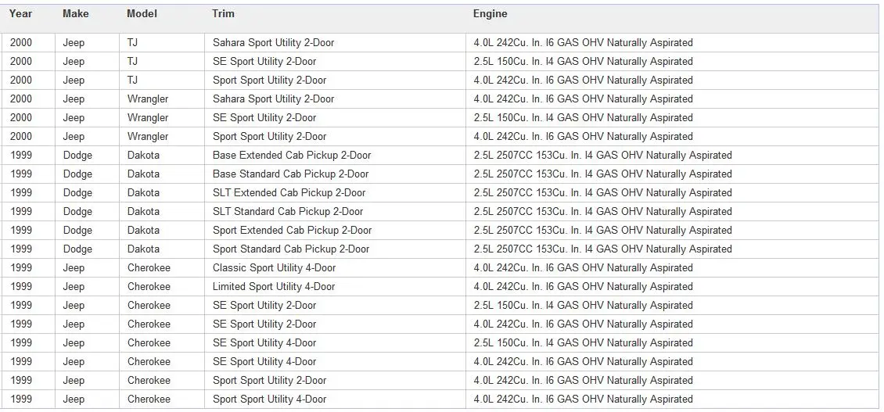Image resolution: width=884 pixels, height=412 pixels.
Task: Click Sport Extended Cab Pickup 2-Door cell
Action: [293, 231]
